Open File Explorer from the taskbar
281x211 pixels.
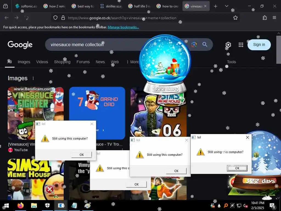[34, 206]
